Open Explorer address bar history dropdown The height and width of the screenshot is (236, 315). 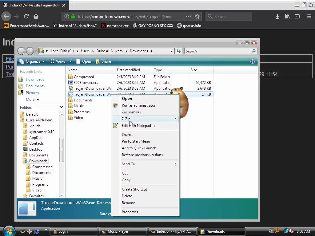tap(171, 51)
